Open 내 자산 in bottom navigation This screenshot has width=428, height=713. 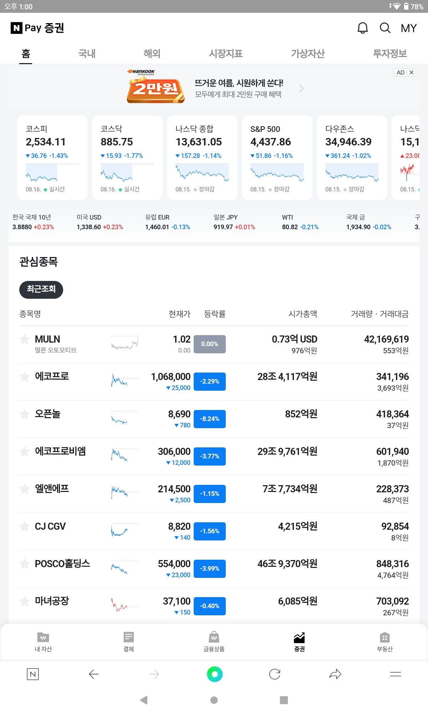point(43,641)
